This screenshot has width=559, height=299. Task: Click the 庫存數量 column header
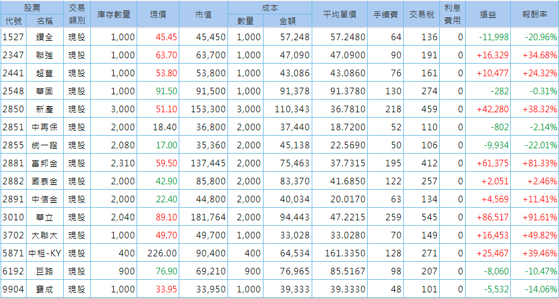[114, 14]
